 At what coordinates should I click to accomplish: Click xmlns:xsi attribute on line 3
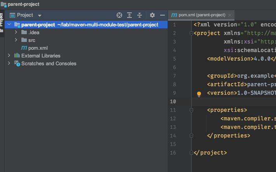(239, 42)
